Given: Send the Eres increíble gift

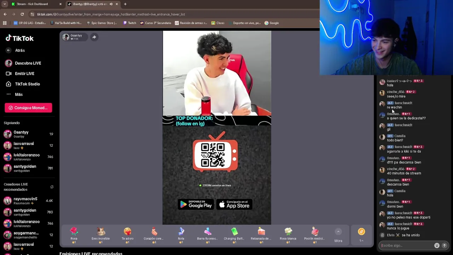Looking at the screenshot, I should pyautogui.click(x=101, y=235).
